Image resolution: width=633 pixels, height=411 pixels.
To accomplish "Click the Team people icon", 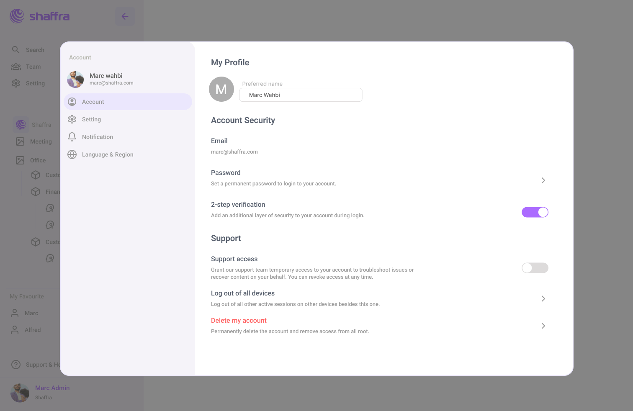I will click(16, 67).
